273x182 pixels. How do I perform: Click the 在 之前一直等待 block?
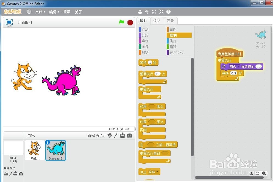click(x=158, y=145)
